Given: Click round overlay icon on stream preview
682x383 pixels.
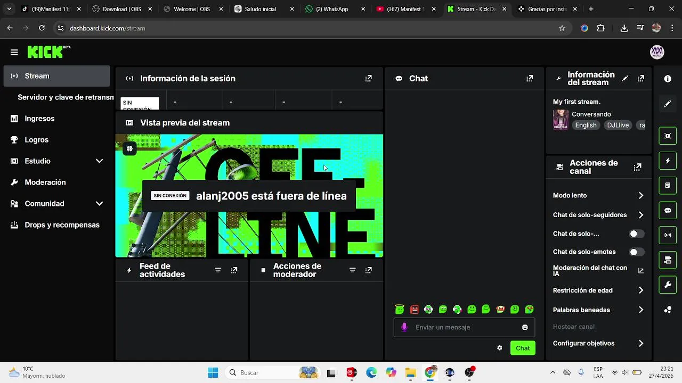Looking at the screenshot, I should pyautogui.click(x=129, y=148).
